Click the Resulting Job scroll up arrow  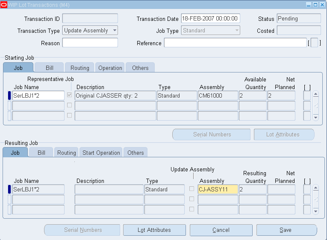tap(316, 188)
